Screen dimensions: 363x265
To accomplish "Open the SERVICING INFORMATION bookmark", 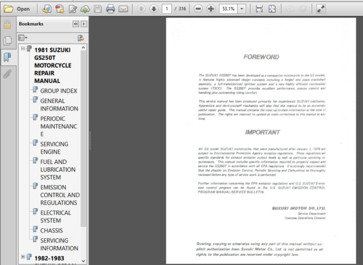I will click(x=59, y=244).
